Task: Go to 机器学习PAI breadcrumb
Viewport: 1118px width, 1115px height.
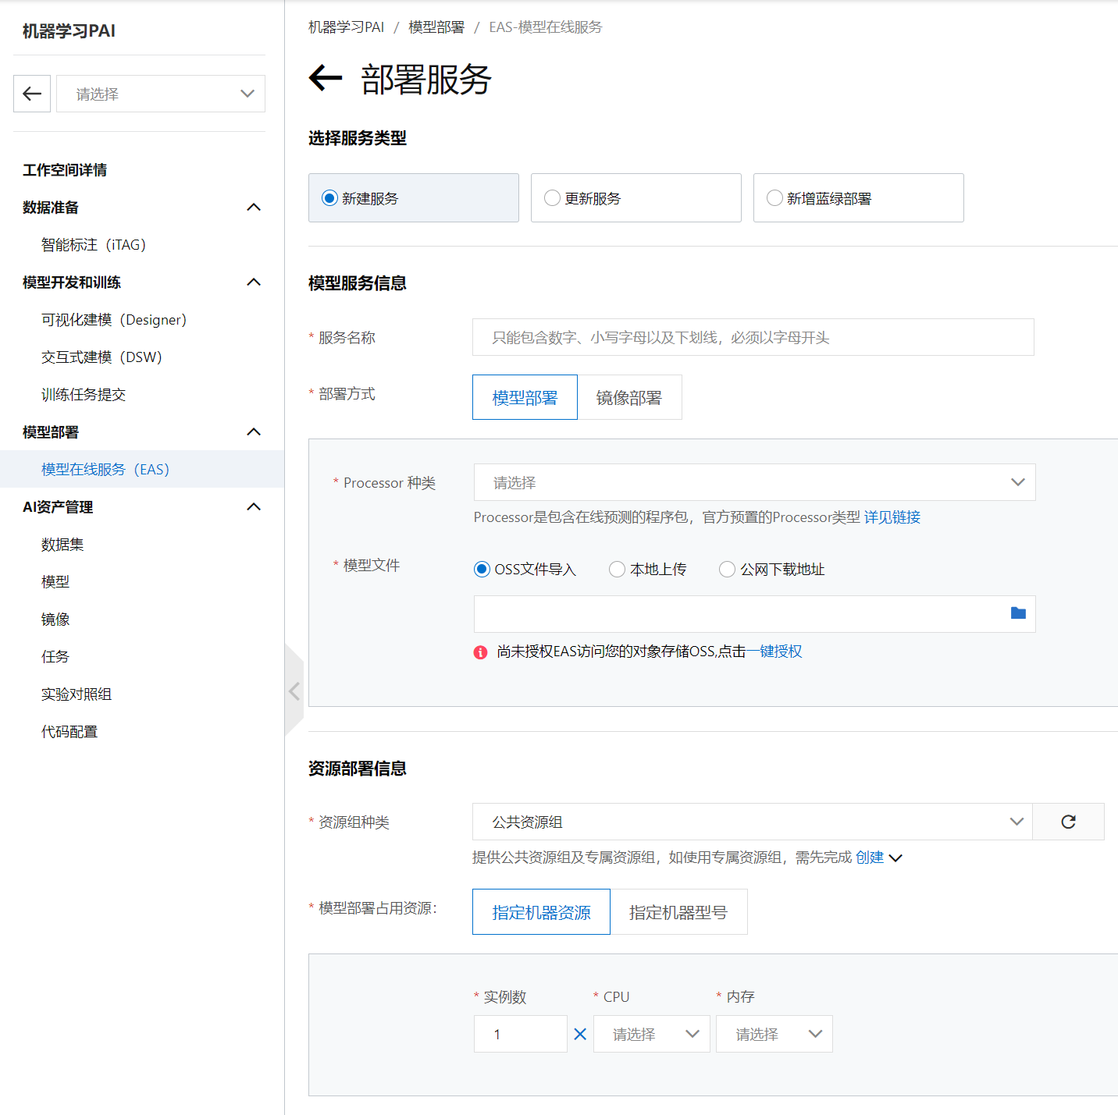Action: pyautogui.click(x=346, y=27)
